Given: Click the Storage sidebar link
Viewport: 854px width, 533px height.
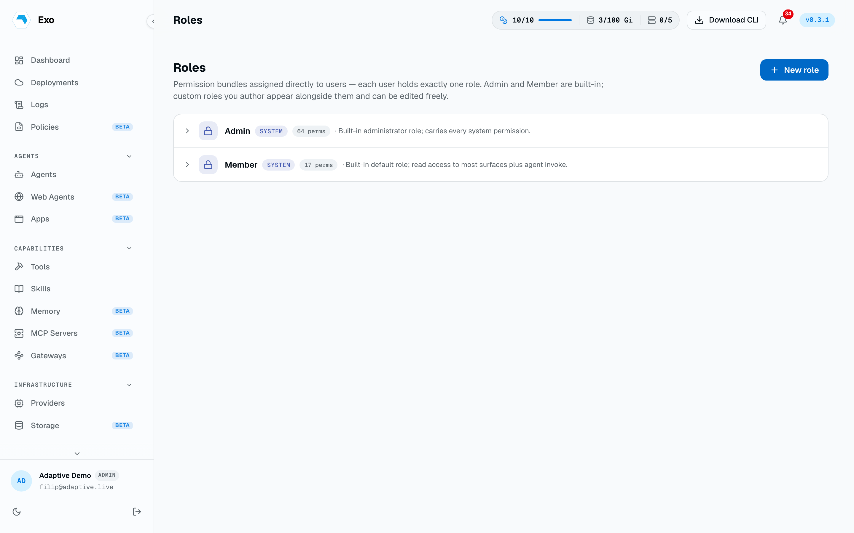Looking at the screenshot, I should tap(74, 426).
